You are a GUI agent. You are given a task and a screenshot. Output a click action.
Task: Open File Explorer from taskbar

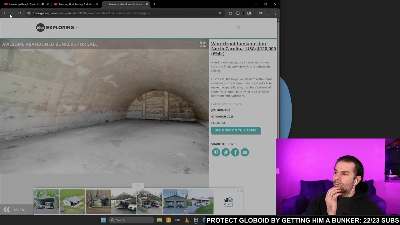[x=159, y=220]
